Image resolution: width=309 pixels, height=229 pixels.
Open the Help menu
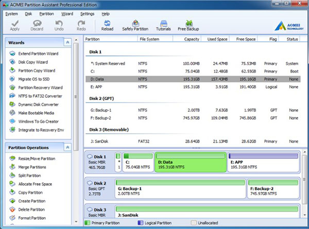pos(106,14)
